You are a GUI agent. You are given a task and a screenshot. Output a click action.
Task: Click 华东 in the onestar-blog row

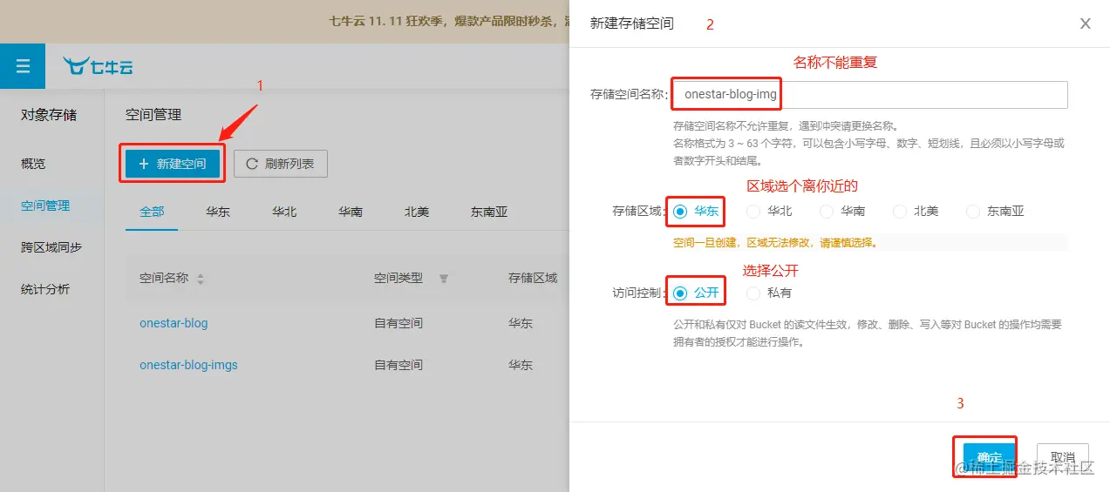(x=521, y=323)
